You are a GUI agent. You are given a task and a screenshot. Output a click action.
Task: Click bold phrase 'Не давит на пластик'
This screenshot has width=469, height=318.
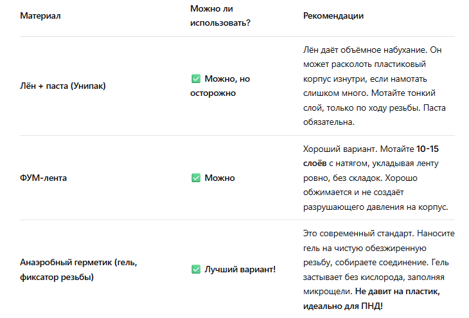[397, 292]
